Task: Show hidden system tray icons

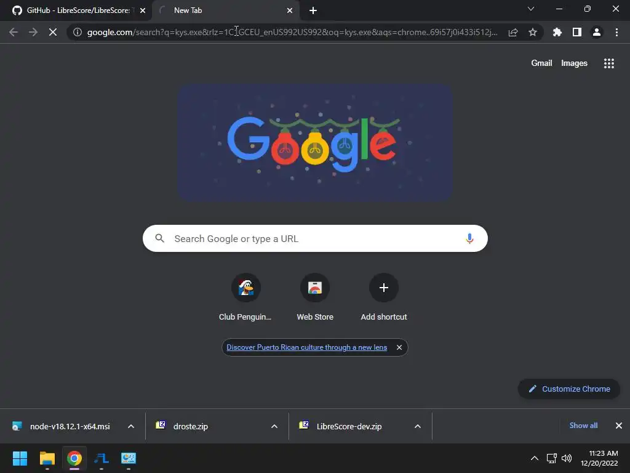Action: click(535, 458)
